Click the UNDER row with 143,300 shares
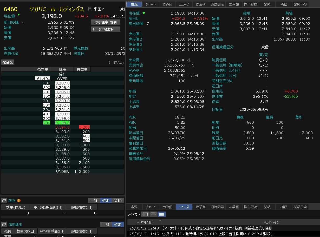Image resolution: width=320 pixels, height=237 pixels. (62, 172)
